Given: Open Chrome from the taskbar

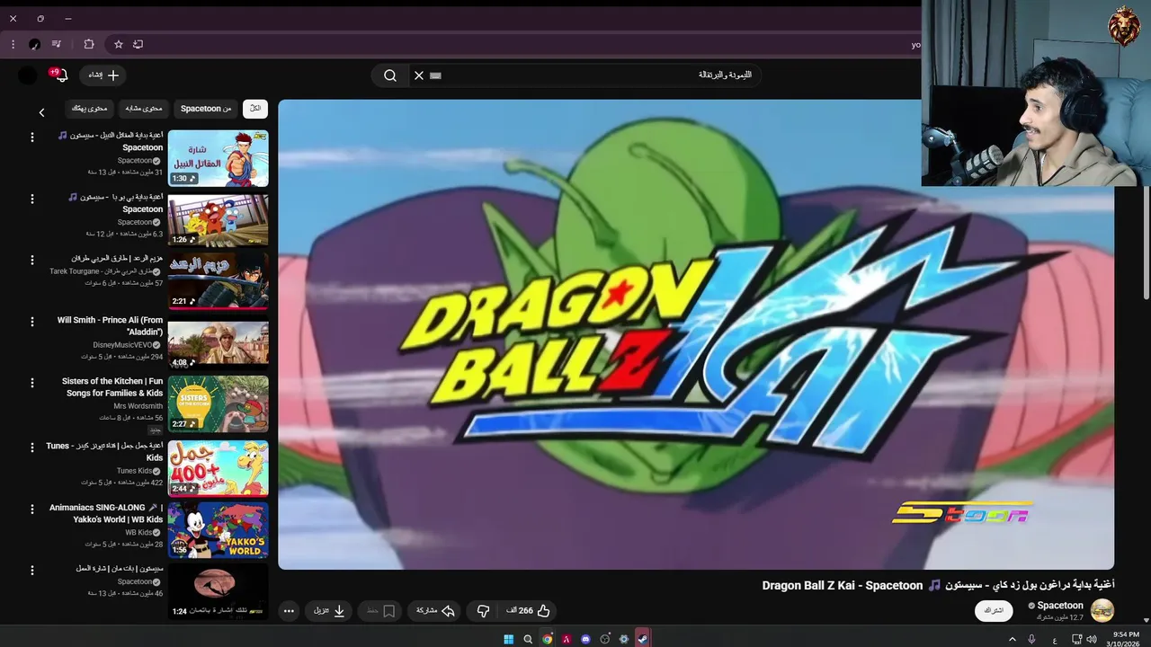Looking at the screenshot, I should 547,639.
